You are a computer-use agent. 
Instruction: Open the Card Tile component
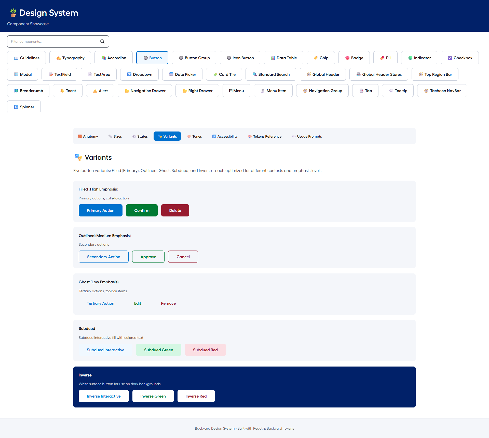pyautogui.click(x=224, y=74)
